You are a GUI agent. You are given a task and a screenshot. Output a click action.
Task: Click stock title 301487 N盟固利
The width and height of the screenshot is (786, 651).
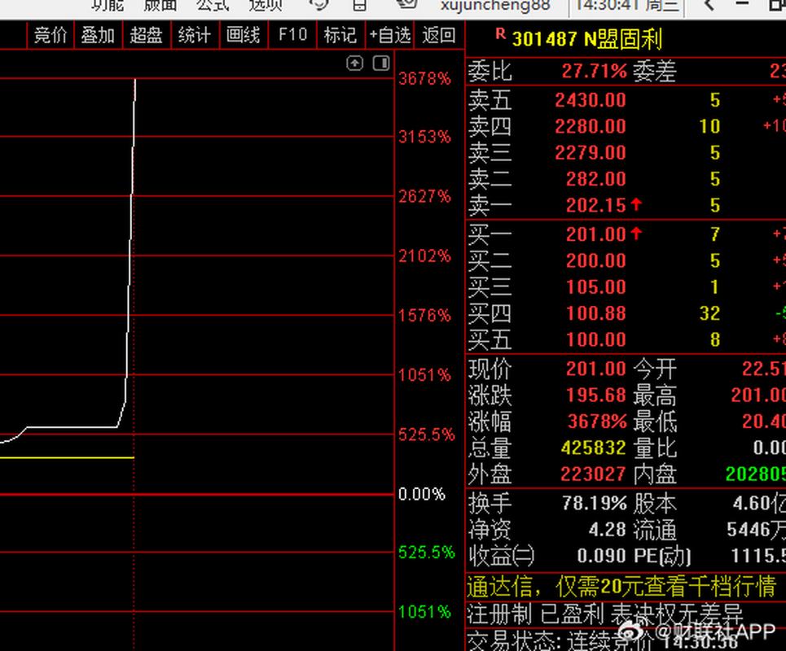[587, 39]
